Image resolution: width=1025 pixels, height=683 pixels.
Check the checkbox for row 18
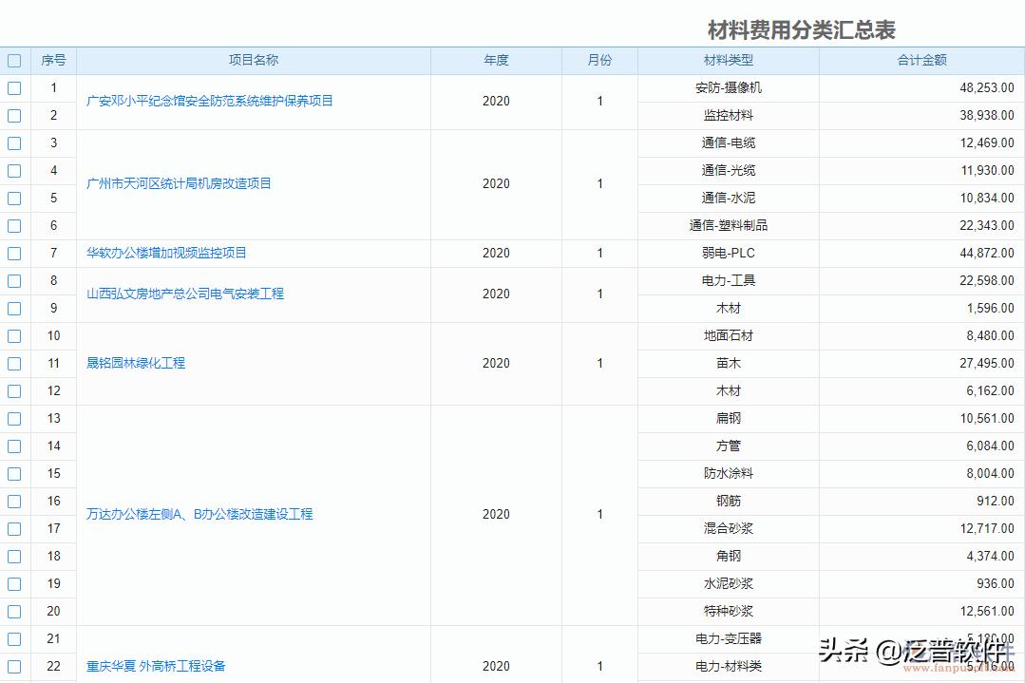pos(14,556)
